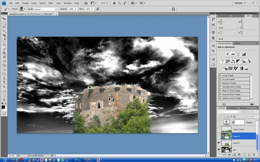Choose the Eyedropper tool
The height and width of the screenshot is (162, 260).
pyautogui.click(x=4, y=40)
